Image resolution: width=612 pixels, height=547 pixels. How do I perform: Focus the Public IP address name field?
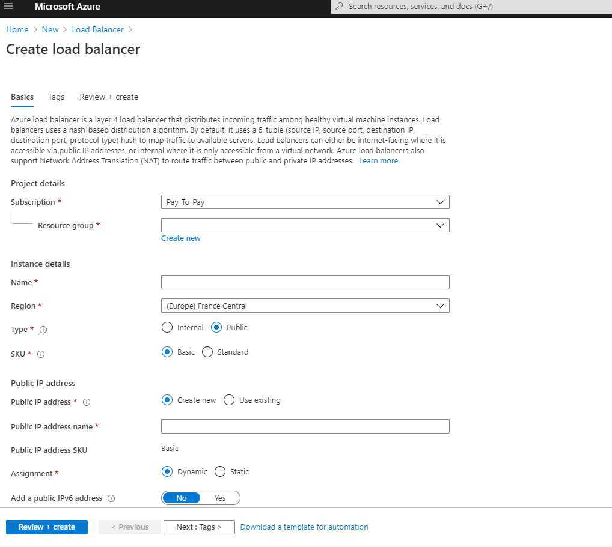coord(305,426)
